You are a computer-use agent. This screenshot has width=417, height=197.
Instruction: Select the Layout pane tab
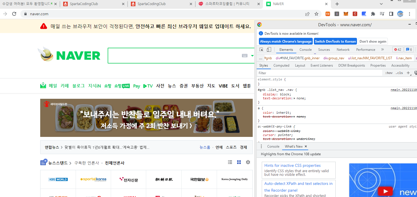(x=300, y=65)
